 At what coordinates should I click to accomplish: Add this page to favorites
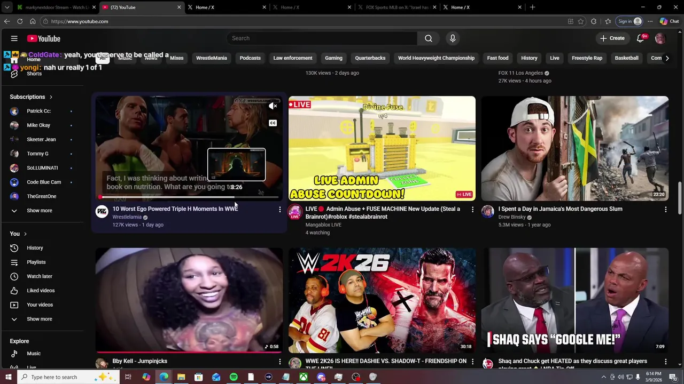tap(581, 21)
